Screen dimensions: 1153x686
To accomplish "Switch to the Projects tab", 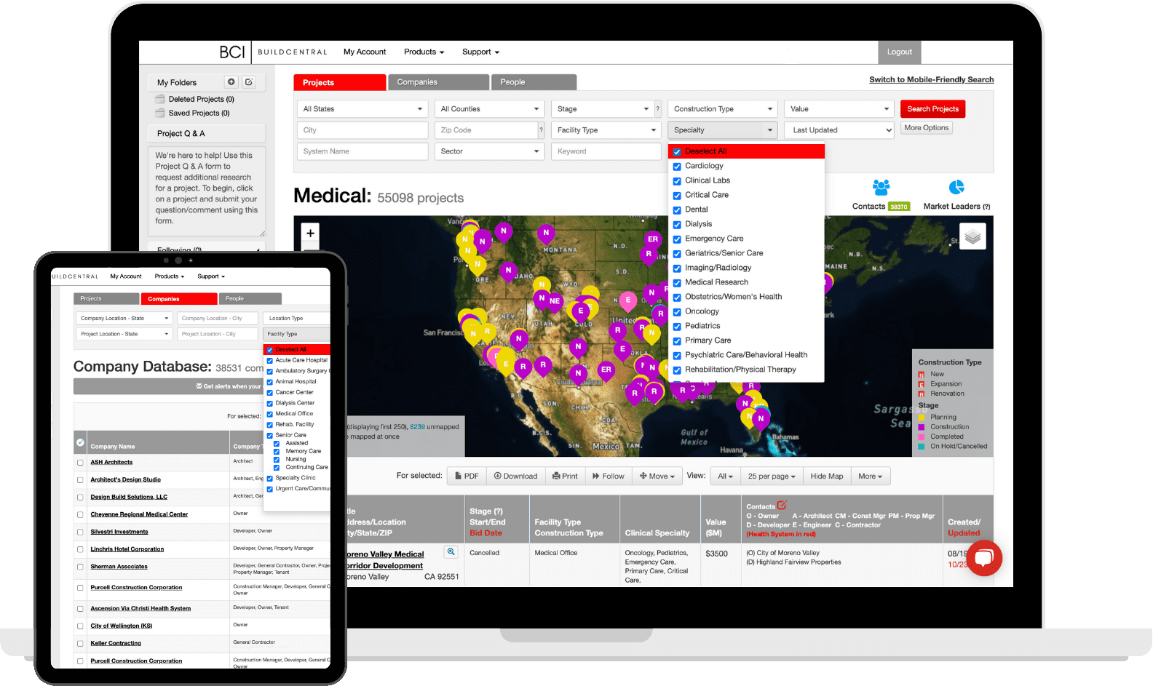I will pos(340,83).
